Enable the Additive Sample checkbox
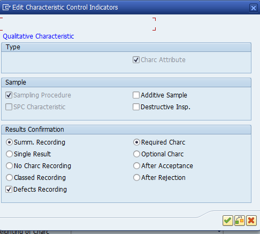260x234 pixels. point(136,95)
